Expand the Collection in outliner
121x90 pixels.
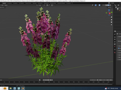[116, 9]
